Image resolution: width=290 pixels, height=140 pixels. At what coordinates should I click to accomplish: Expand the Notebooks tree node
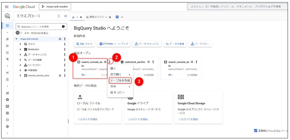pyautogui.click(x=20, y=49)
